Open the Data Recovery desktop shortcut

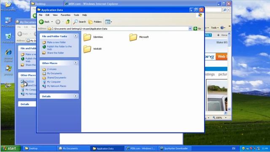click(8, 87)
